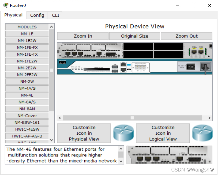Select the NM-2FE2W module
Image resolution: width=218 pixels, height=175 pixels.
pos(27,75)
